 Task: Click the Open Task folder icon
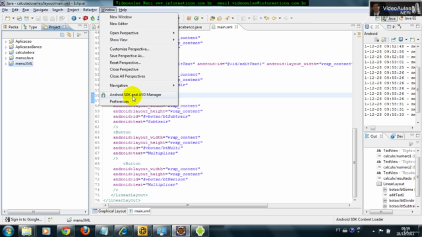220,18
